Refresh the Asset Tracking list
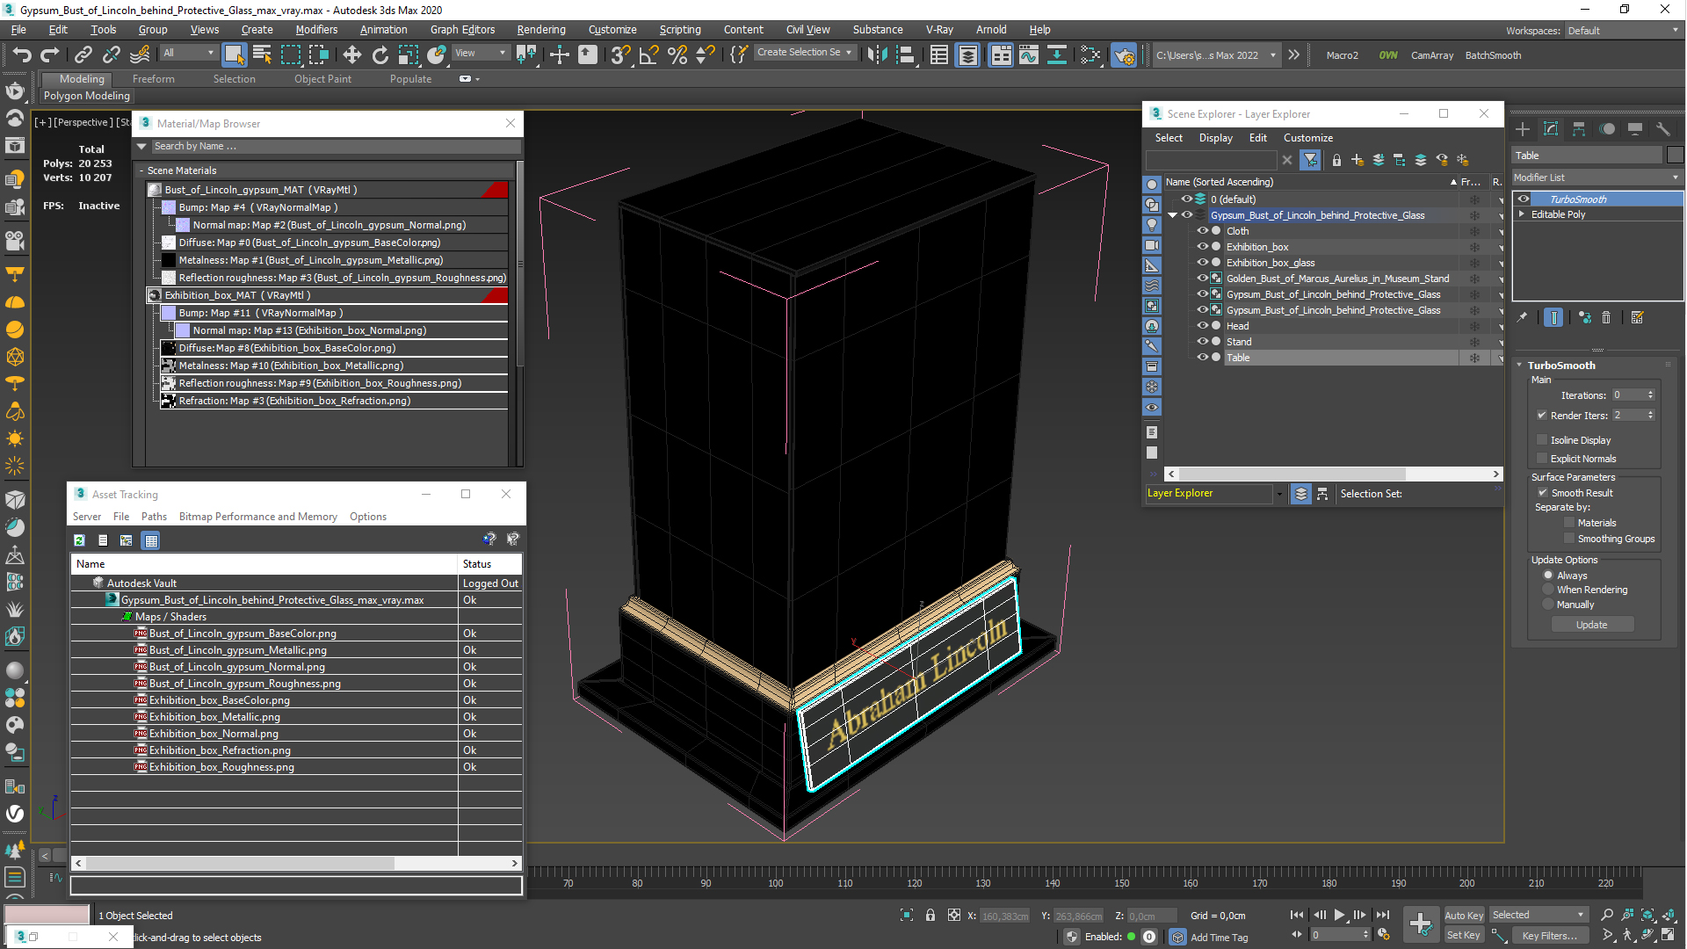Viewport: 1687px width, 949px height. point(79,540)
